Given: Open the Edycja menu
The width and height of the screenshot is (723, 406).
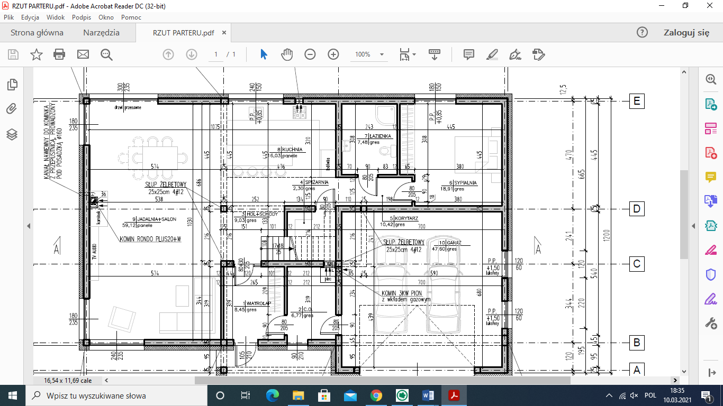Looking at the screenshot, I should pyautogui.click(x=30, y=17).
